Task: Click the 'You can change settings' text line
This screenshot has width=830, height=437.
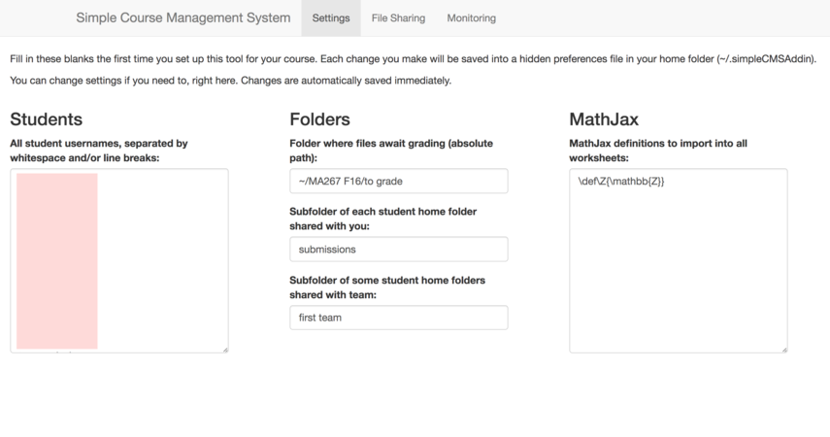Action: 231,81
